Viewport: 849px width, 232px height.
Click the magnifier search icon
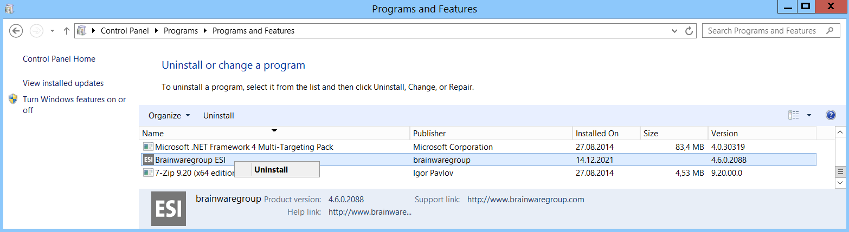tap(829, 31)
